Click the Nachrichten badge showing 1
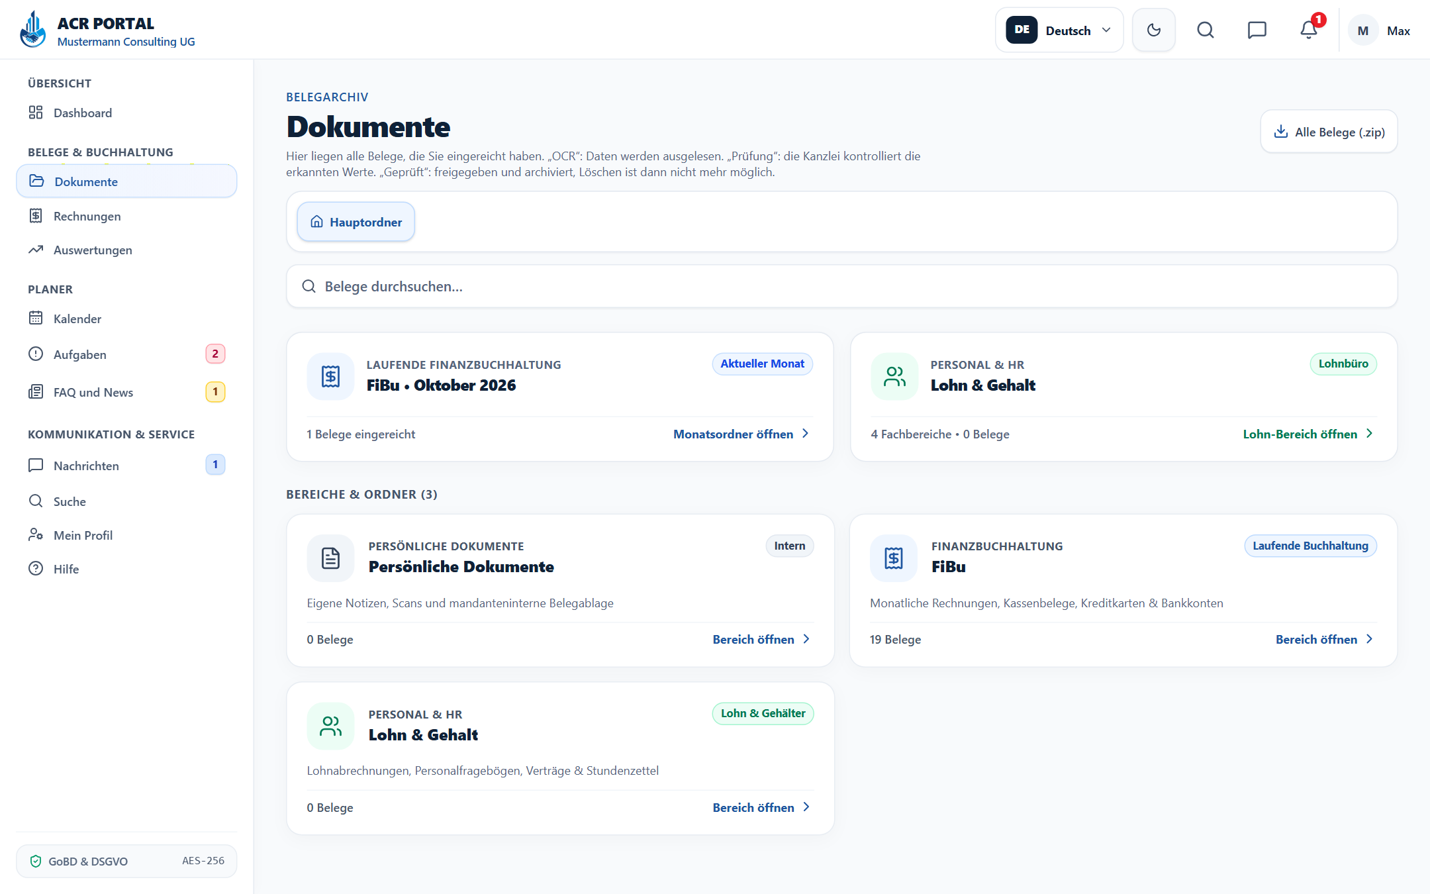 (x=215, y=464)
